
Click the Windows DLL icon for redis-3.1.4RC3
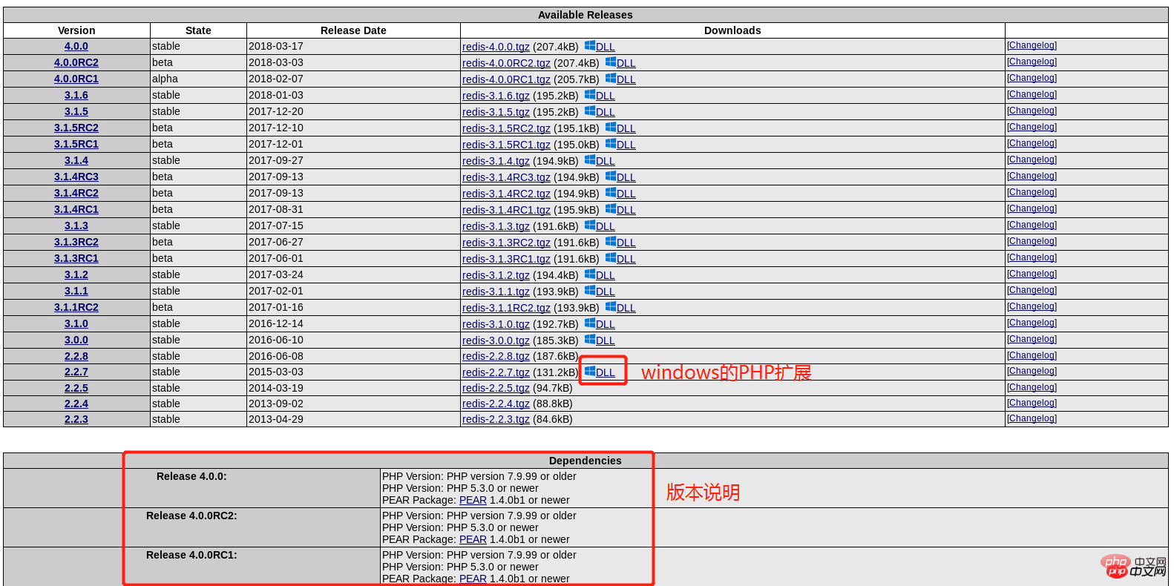coord(611,177)
